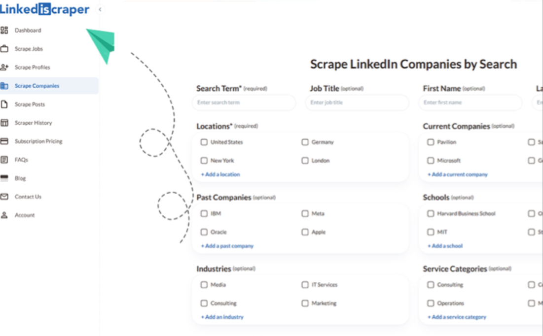Check the United States location checkbox
Viewport: 543px width, 336px height.
pyautogui.click(x=204, y=142)
